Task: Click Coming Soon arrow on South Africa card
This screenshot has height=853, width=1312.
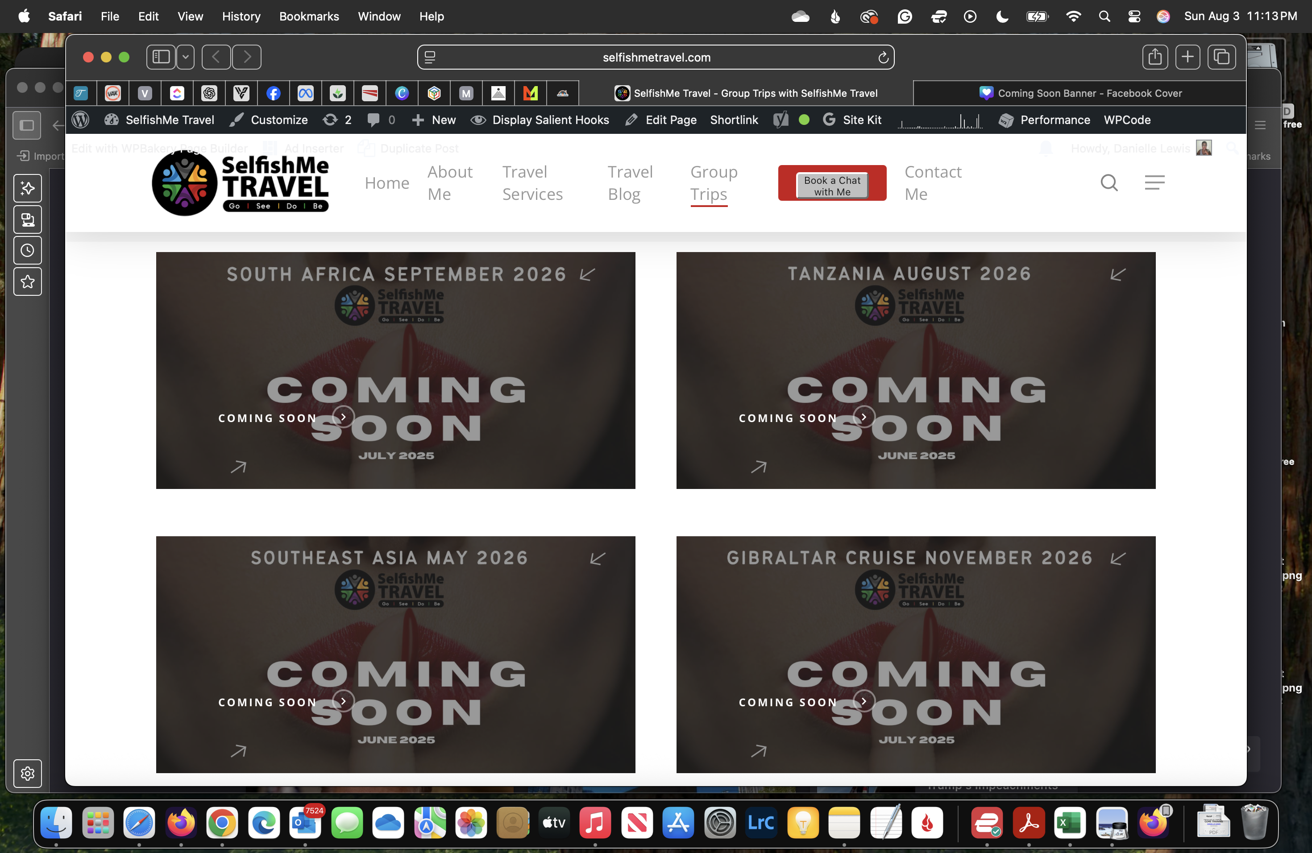Action: click(x=343, y=417)
